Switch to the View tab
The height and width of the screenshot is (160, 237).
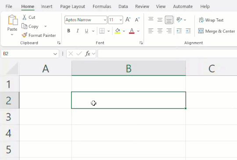[x=161, y=7]
